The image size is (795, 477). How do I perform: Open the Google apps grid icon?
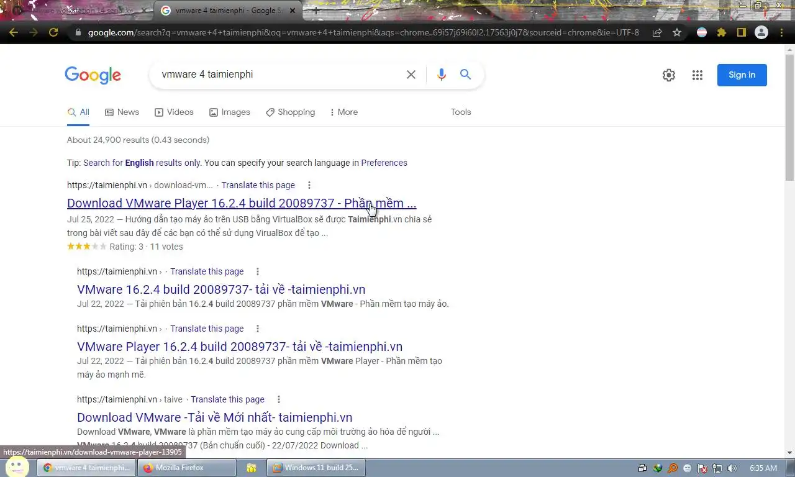[697, 75]
